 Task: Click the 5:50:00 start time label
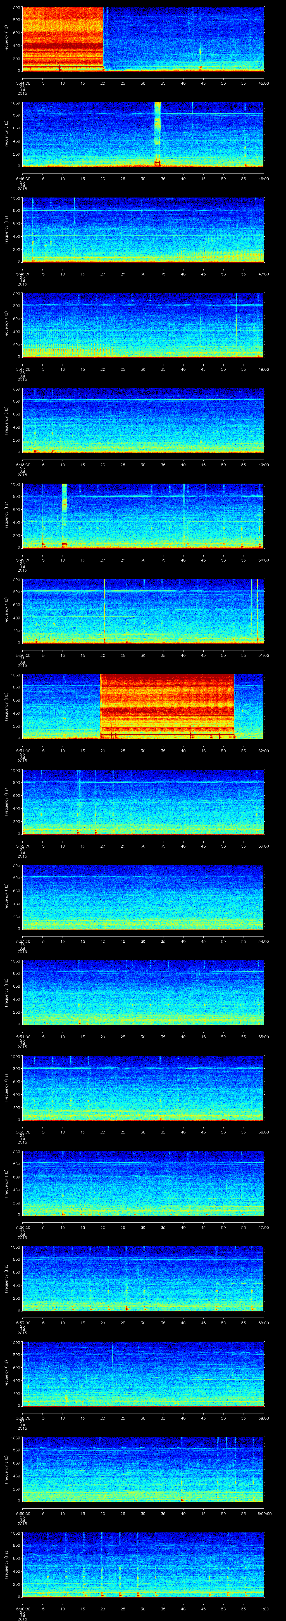click(x=23, y=656)
